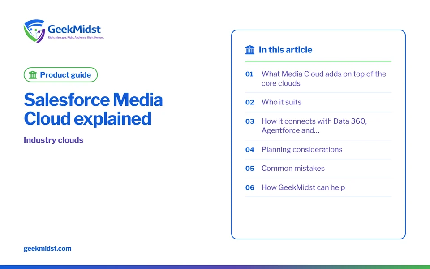Click the Right Message tagline under logo
This screenshot has width=430, height=269.
pyautogui.click(x=76, y=38)
